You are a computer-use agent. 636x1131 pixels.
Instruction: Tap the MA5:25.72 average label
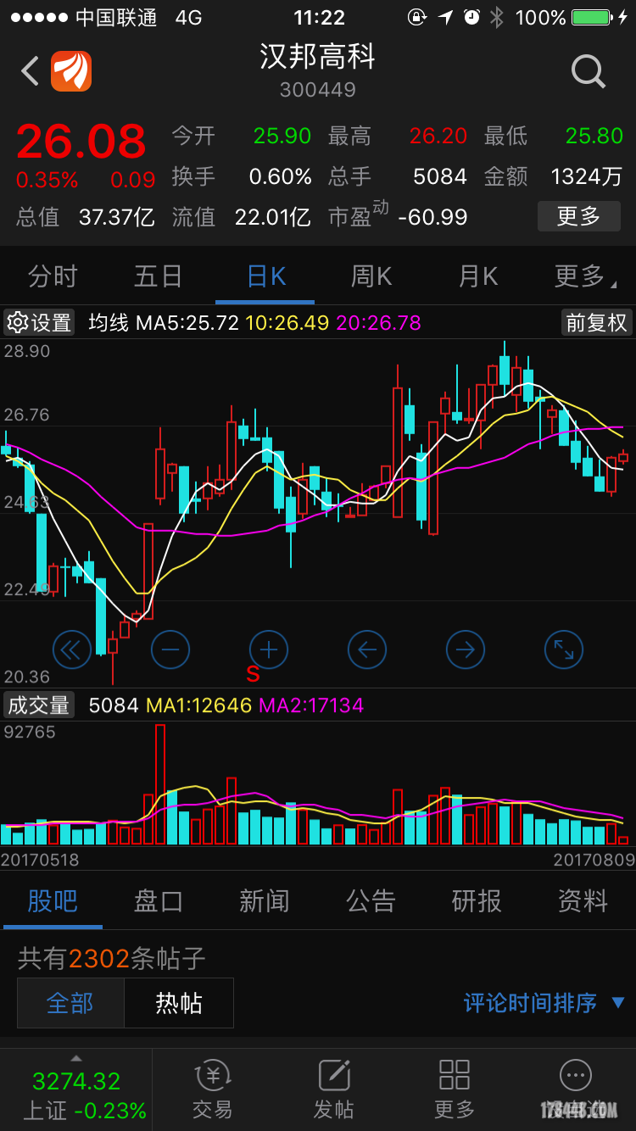[x=187, y=323]
